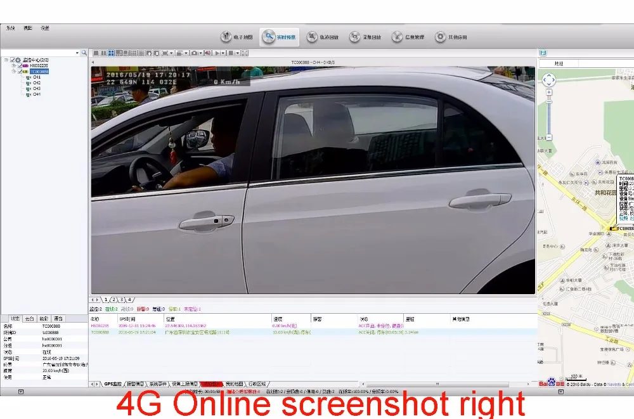Image resolution: width=634 pixels, height=419 pixels.
Task: Toggle full screen video view
Action: 245,53
